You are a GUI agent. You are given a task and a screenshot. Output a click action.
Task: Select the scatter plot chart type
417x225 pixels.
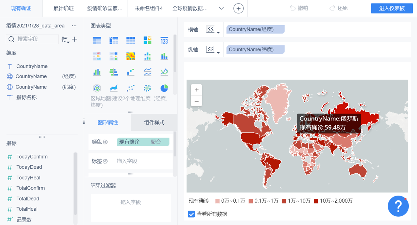[x=131, y=88]
